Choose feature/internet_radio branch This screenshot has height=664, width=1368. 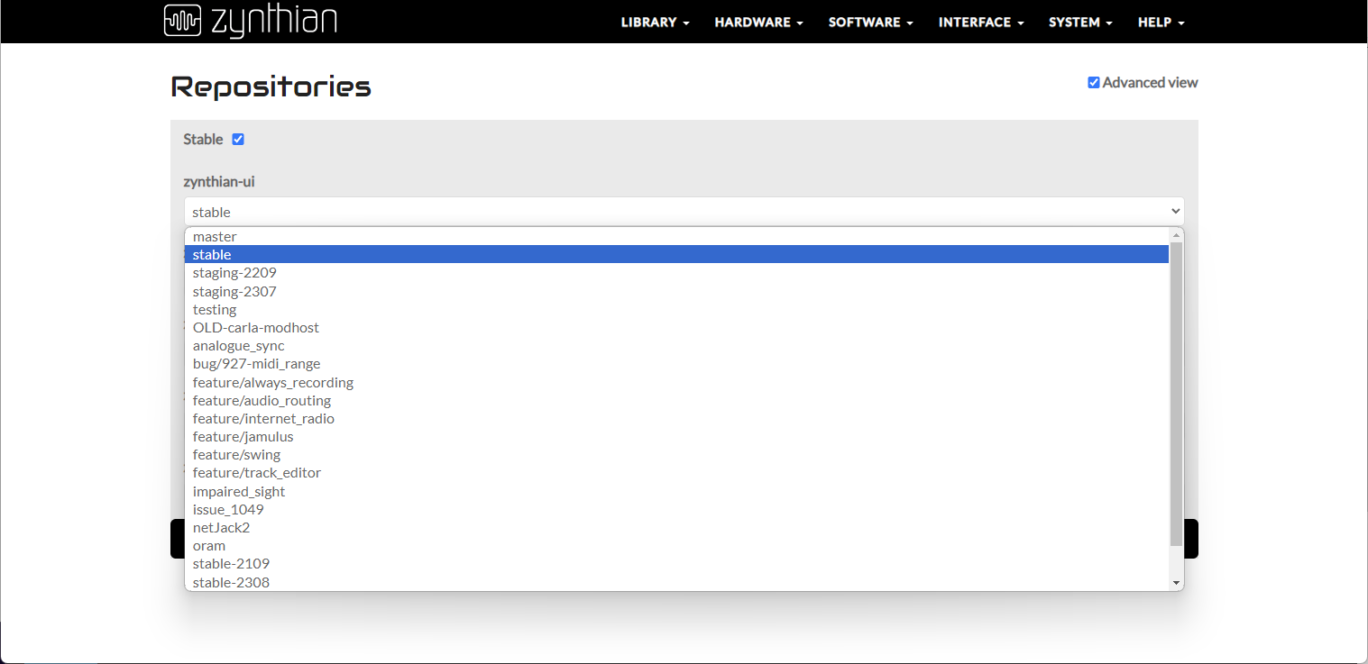tap(676, 419)
